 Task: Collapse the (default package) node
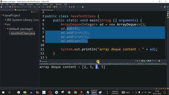pyautogui.click(x=5, y=29)
